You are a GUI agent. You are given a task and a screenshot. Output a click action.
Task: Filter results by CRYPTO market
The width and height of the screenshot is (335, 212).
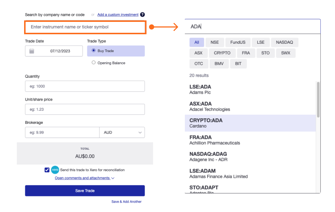pos(222,53)
